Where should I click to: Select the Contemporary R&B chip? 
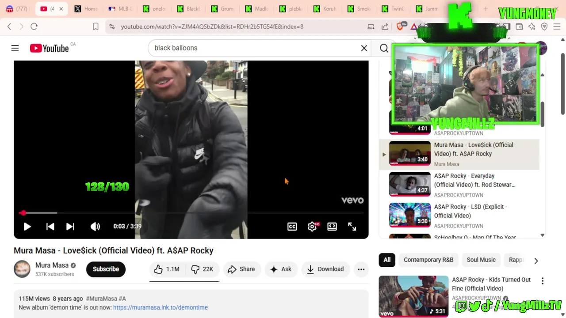(428, 260)
